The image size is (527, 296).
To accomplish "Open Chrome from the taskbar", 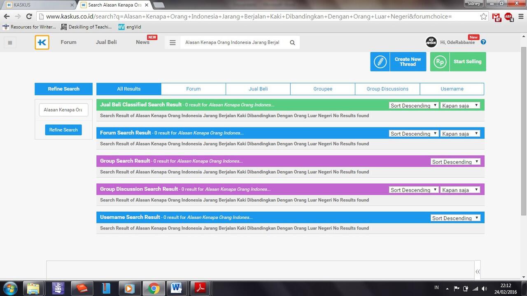I will coord(154,288).
